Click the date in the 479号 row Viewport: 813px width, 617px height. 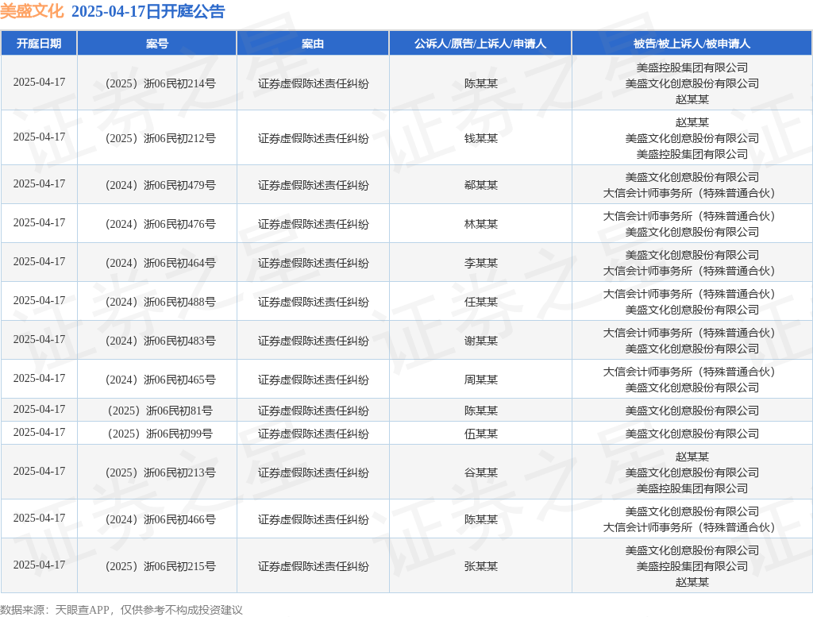coord(40,183)
